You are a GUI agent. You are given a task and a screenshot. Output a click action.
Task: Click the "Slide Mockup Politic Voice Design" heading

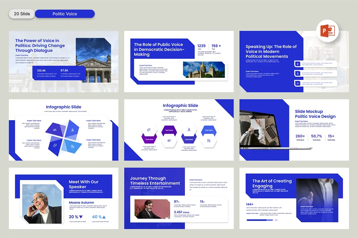(315, 114)
